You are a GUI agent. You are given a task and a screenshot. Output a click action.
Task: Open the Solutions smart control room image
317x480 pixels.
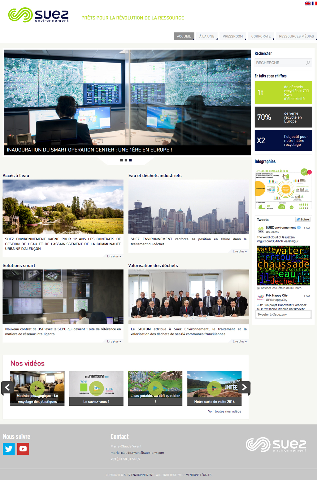[63, 297]
